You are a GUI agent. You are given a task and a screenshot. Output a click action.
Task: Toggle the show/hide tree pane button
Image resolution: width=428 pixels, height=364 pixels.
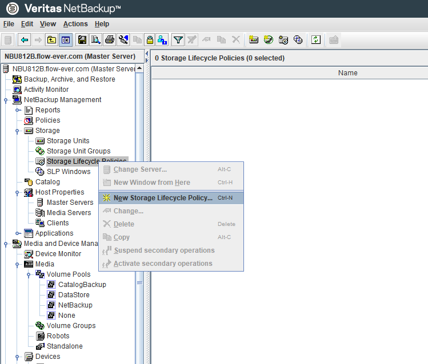66,40
